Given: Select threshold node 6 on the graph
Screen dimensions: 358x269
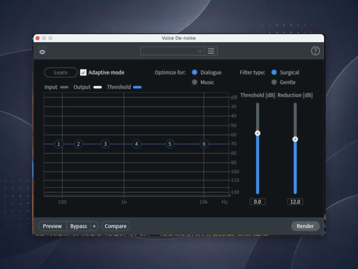Looking at the screenshot, I should point(204,144).
